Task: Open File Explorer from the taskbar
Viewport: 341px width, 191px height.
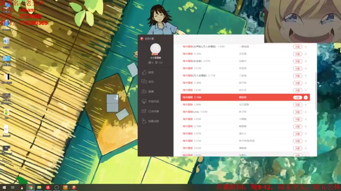Action: pos(39,188)
